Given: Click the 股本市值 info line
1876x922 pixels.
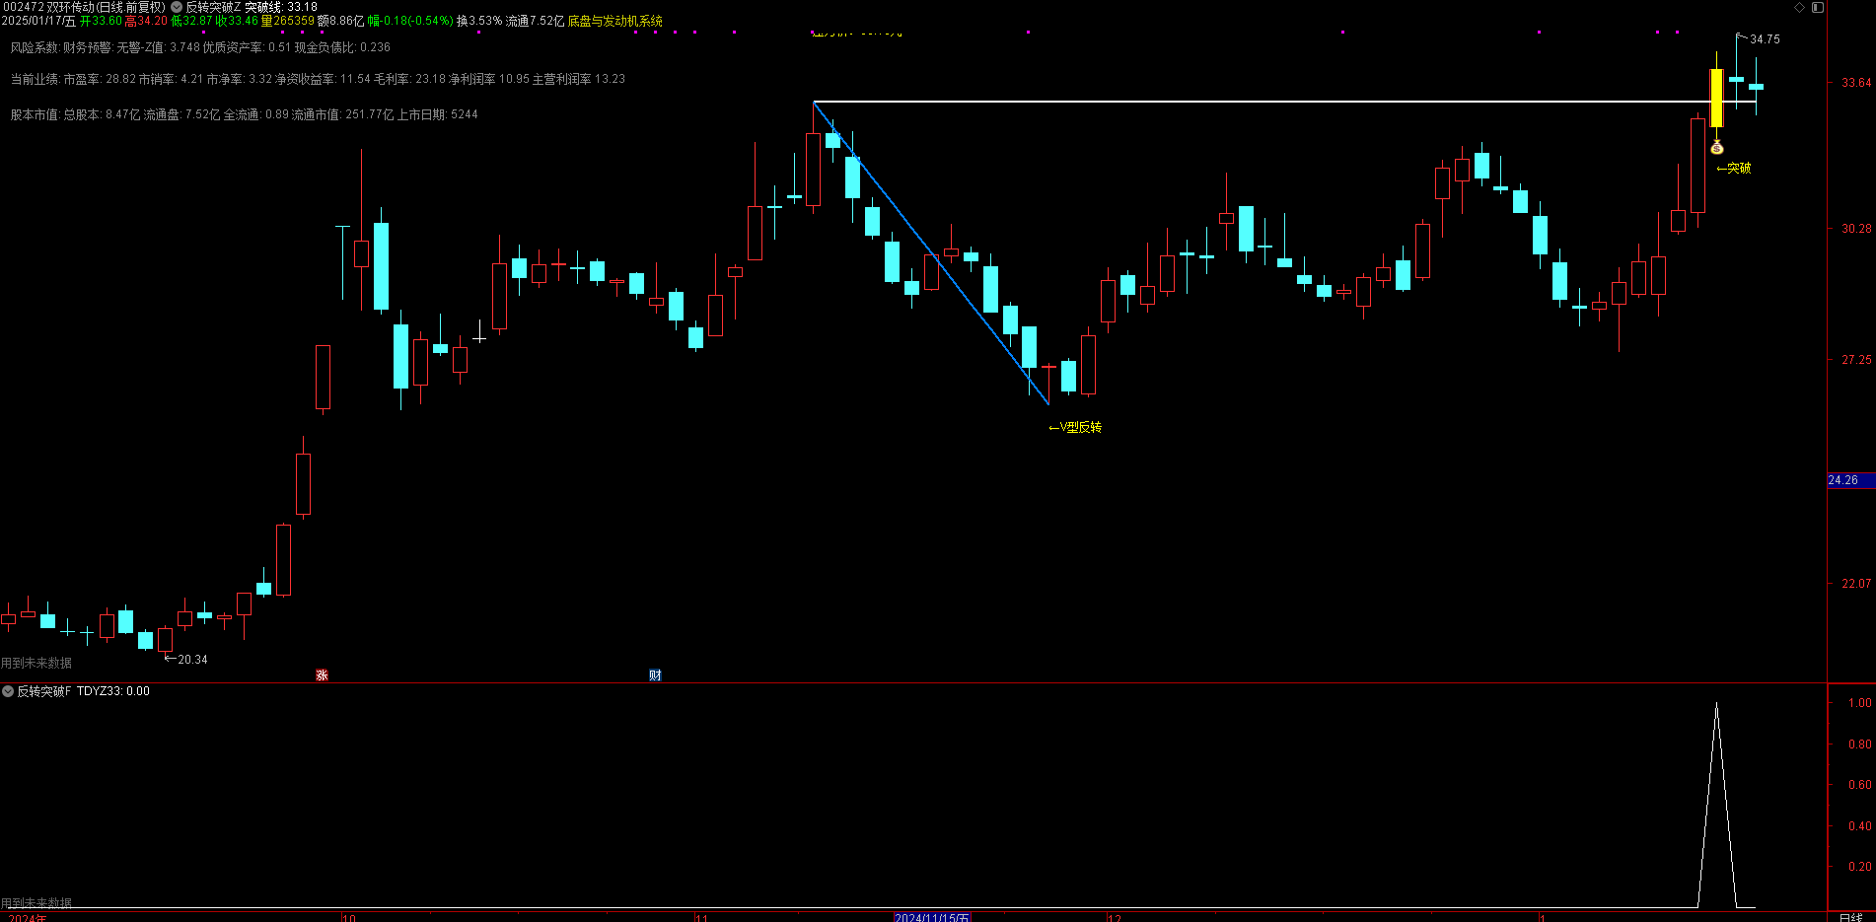Looking at the screenshot, I should 244,114.
